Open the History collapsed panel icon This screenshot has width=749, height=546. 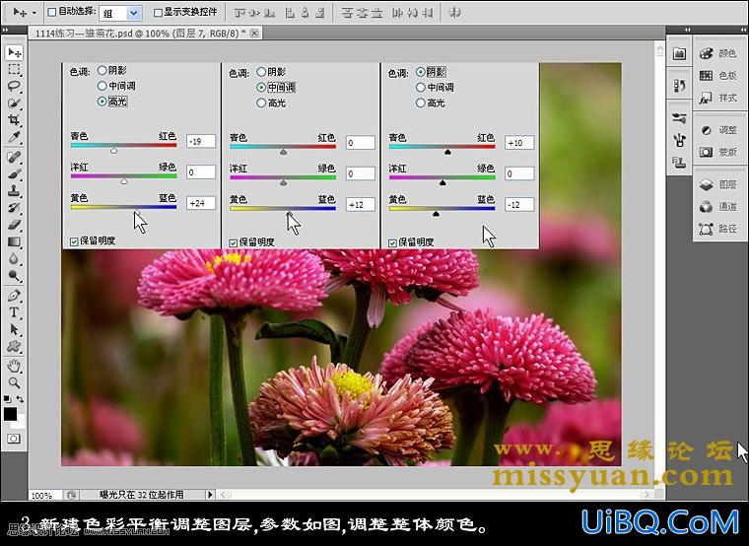pos(679,86)
